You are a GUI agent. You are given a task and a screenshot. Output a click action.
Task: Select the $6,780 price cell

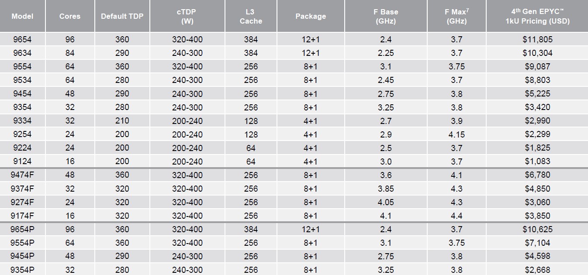point(537,175)
